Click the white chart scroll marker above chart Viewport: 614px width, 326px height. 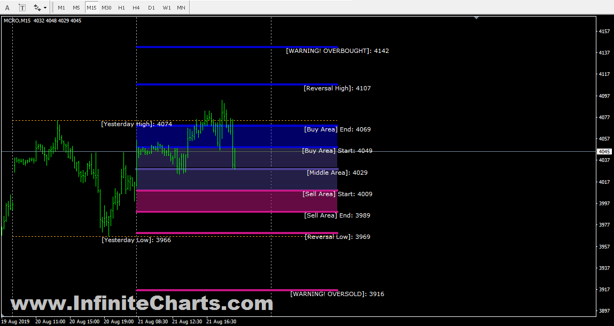pyautogui.click(x=476, y=17)
